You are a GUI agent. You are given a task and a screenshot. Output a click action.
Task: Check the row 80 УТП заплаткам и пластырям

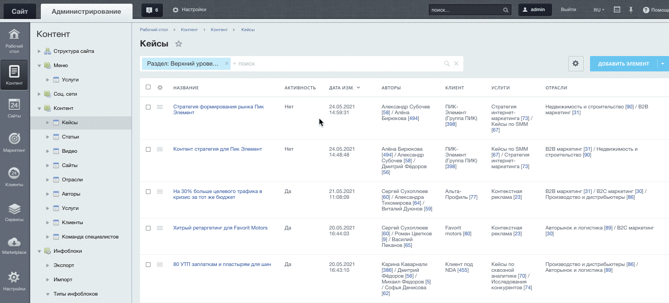coord(148,264)
